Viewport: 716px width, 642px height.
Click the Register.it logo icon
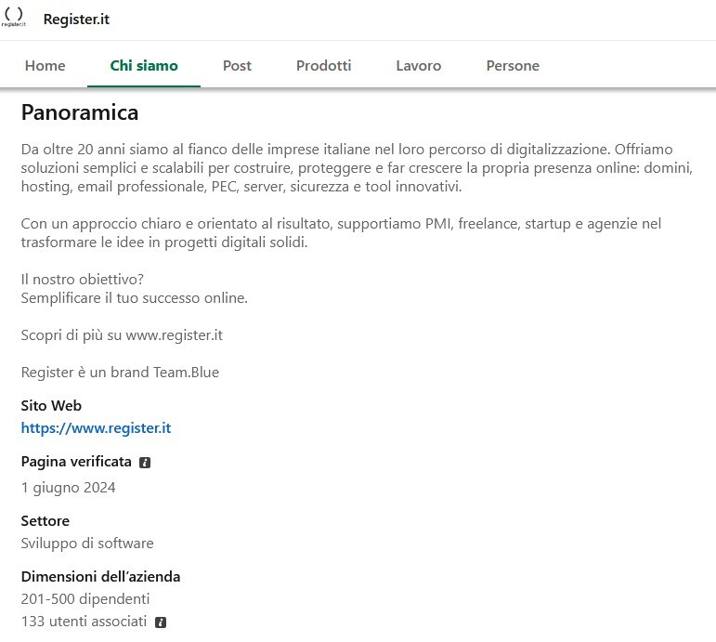[14, 18]
